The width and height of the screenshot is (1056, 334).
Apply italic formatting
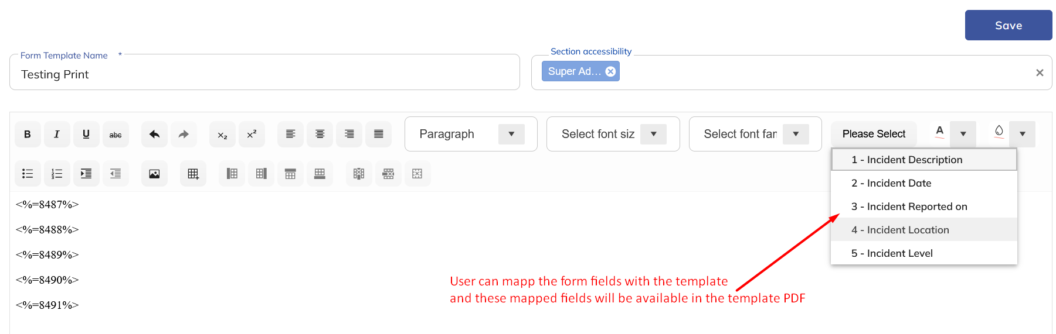pos(57,135)
